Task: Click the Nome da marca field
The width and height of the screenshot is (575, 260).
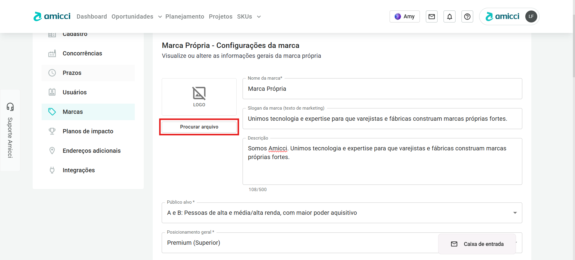Action: coord(382,89)
